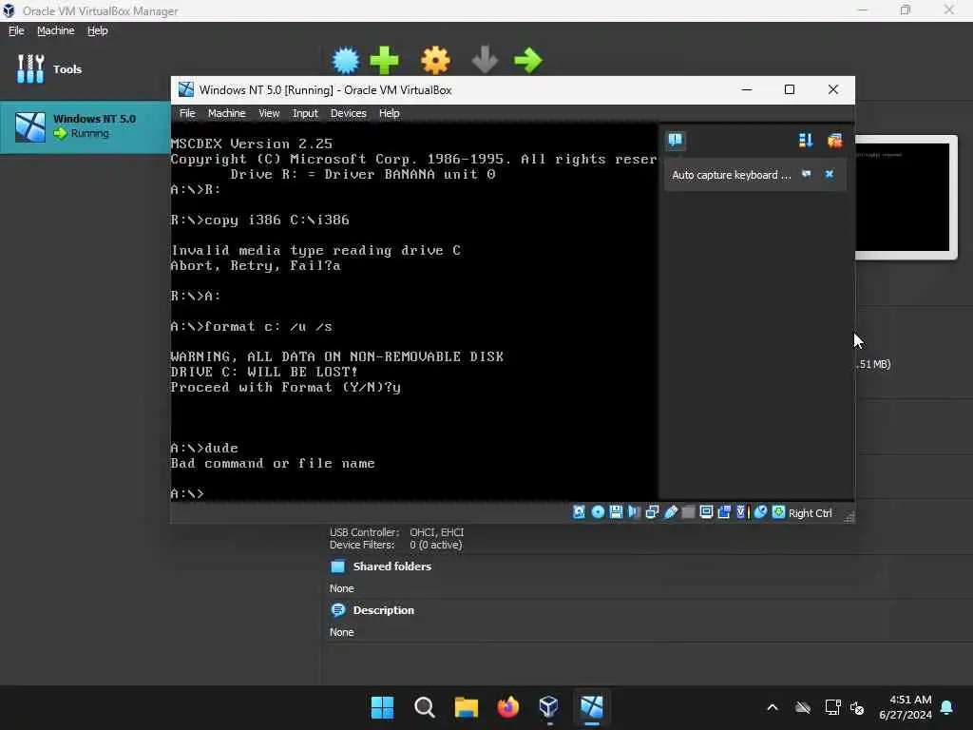Click the grey shared folders status icon
973x730 pixels.
[x=688, y=512]
